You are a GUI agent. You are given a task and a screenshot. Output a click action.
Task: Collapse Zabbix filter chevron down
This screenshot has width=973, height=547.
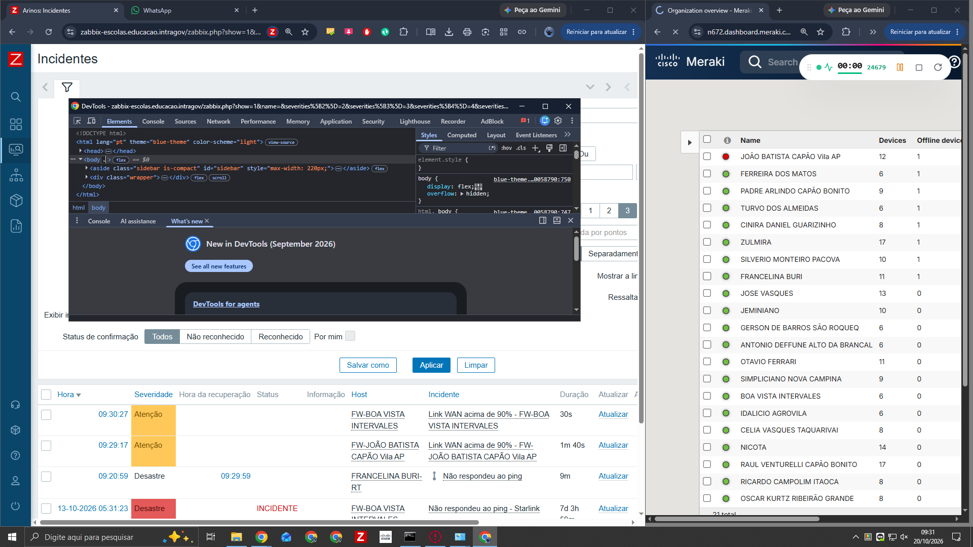590,87
